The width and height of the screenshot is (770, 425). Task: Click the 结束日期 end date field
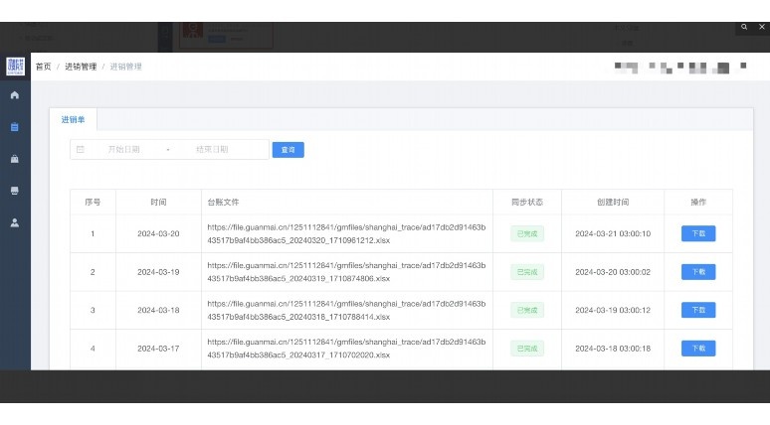coord(212,150)
